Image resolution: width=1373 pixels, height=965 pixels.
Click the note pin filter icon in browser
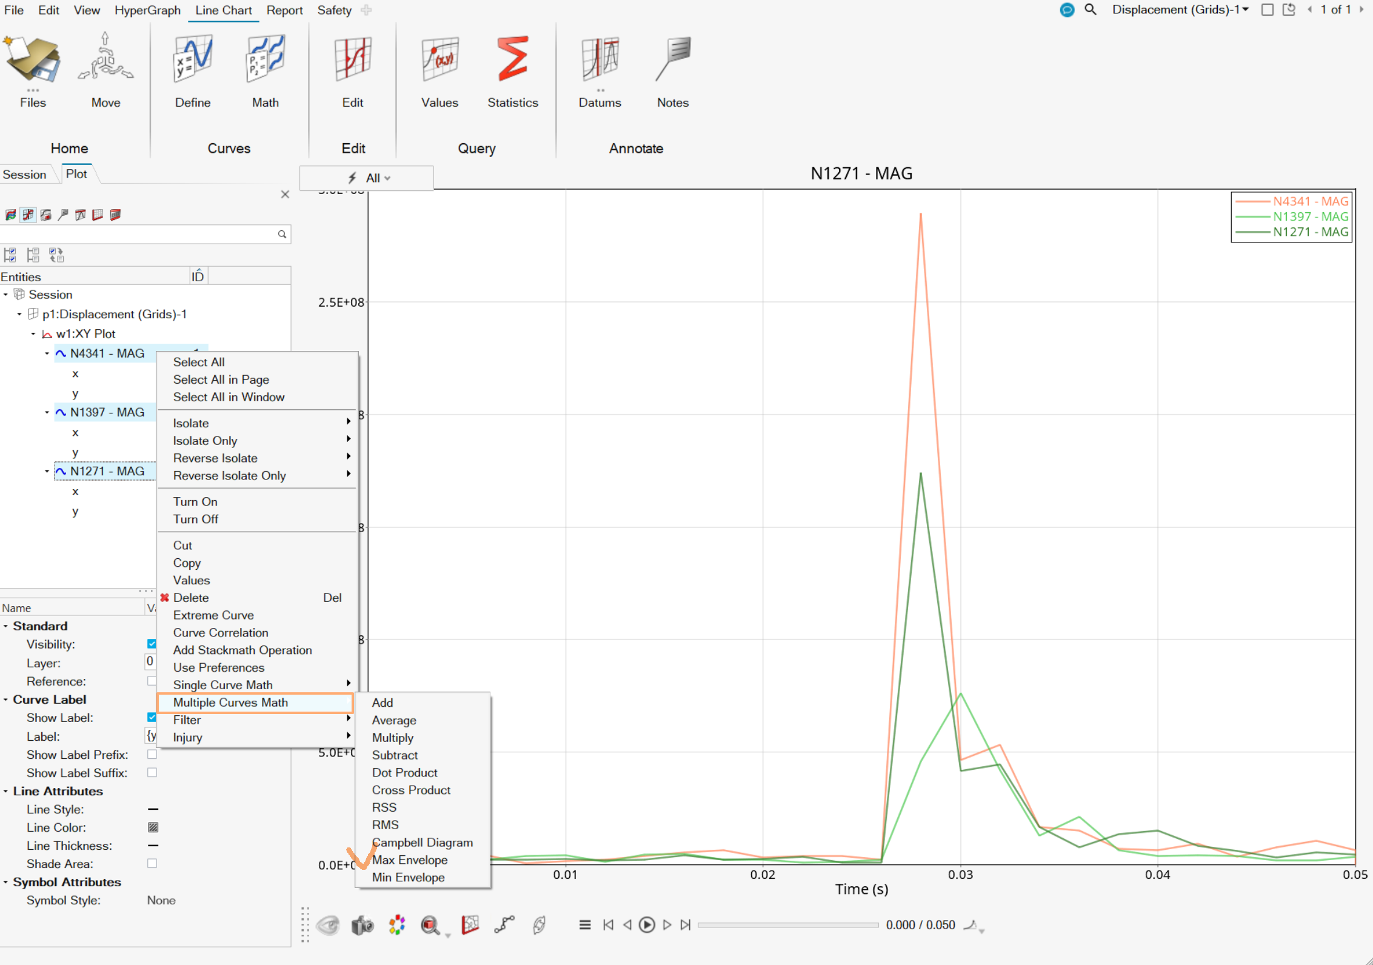click(63, 215)
